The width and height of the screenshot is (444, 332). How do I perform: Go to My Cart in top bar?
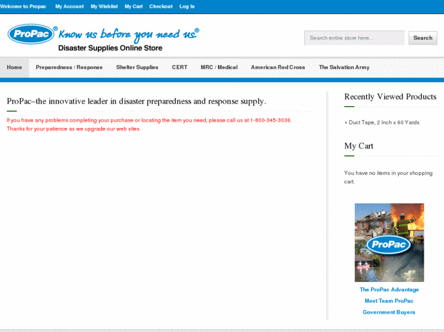click(x=134, y=7)
